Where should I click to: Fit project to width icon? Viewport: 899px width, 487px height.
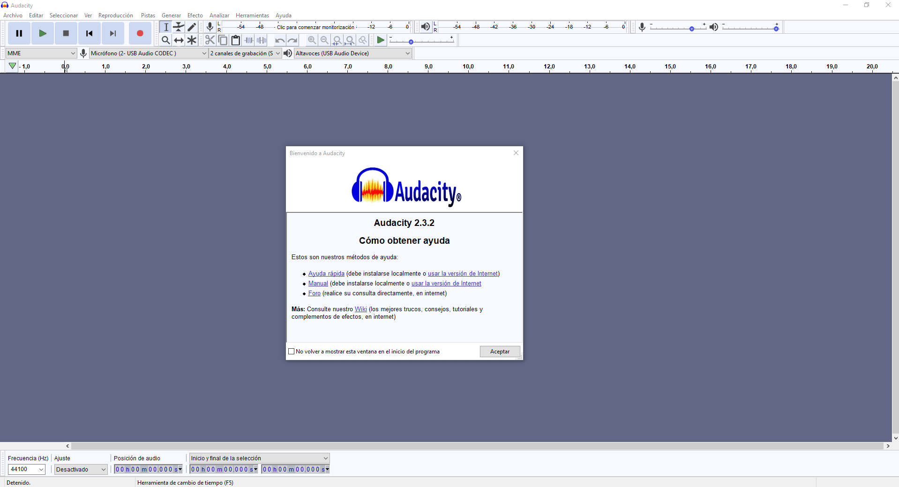click(x=350, y=40)
